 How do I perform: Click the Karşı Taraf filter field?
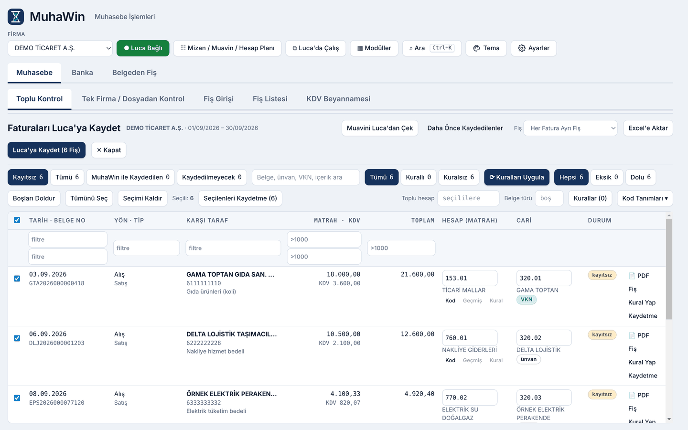[233, 248]
